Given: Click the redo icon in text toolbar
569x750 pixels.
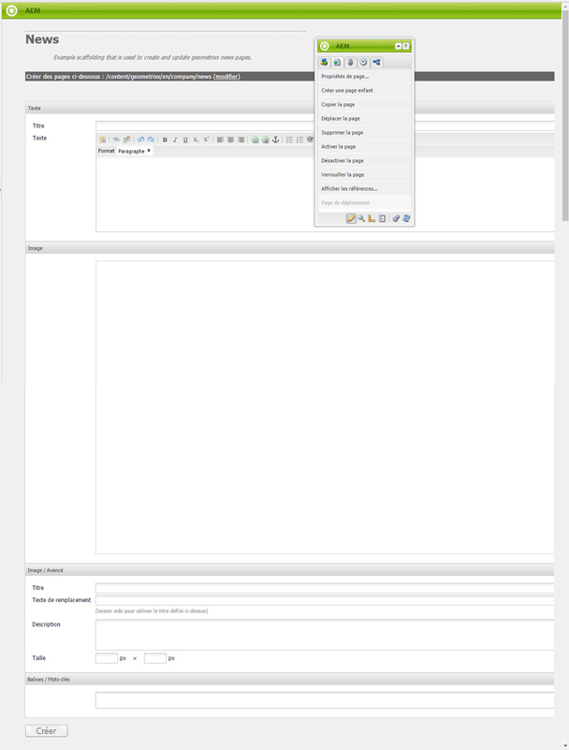Looking at the screenshot, I should (x=151, y=140).
